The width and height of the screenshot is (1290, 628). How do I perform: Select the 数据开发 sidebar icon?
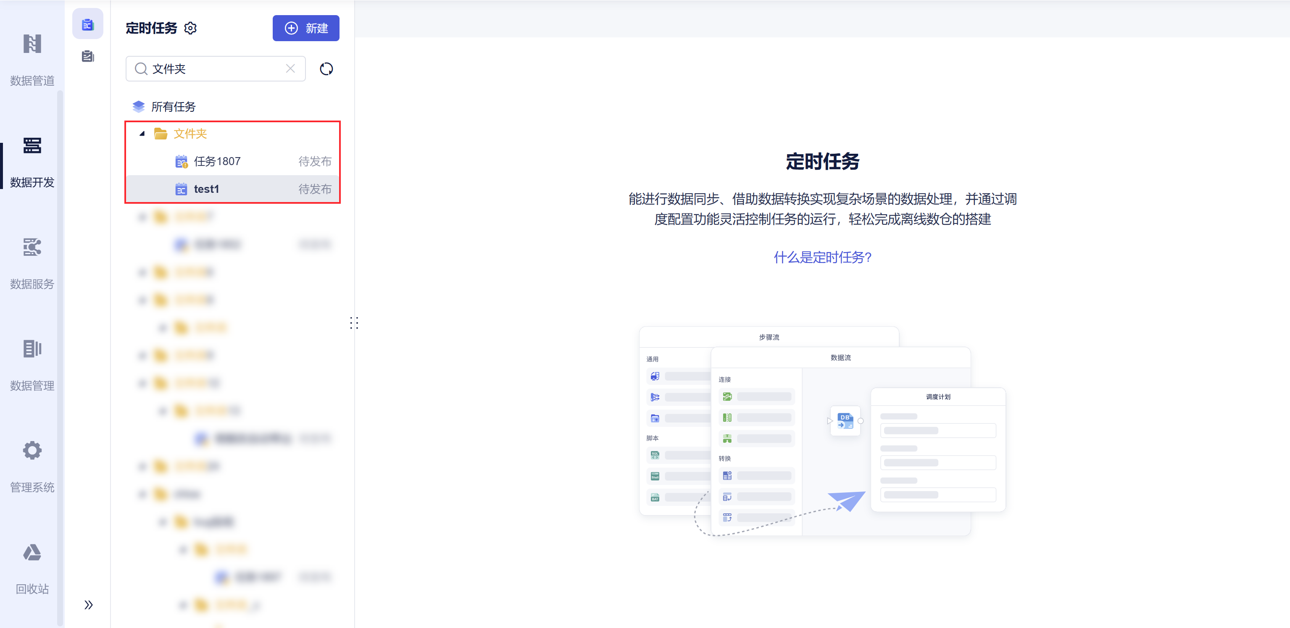point(32,146)
